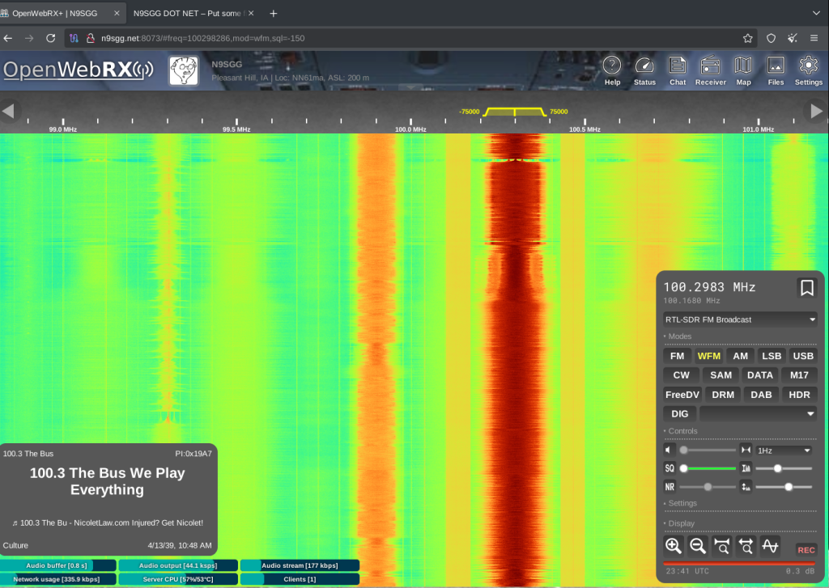
Task: Toggle the NR noise reduction button
Action: coord(670,487)
